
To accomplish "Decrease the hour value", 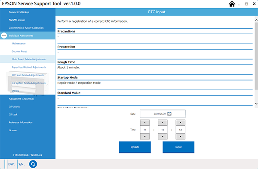I will 145,136.
